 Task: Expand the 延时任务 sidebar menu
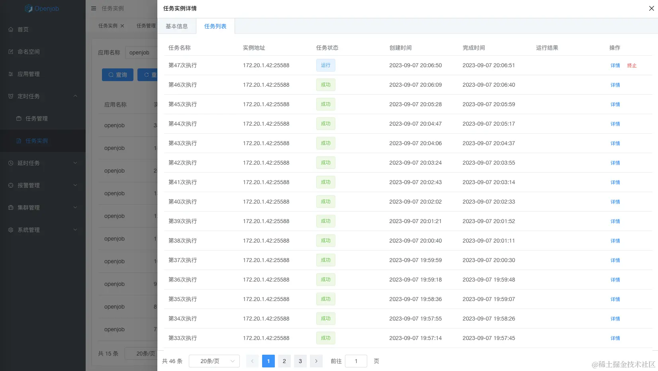(43, 163)
